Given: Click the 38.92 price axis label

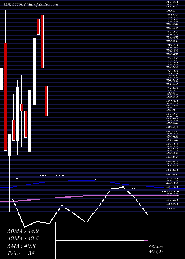Looking at the screenshot, I should pyautogui.click(x=172, y=105).
